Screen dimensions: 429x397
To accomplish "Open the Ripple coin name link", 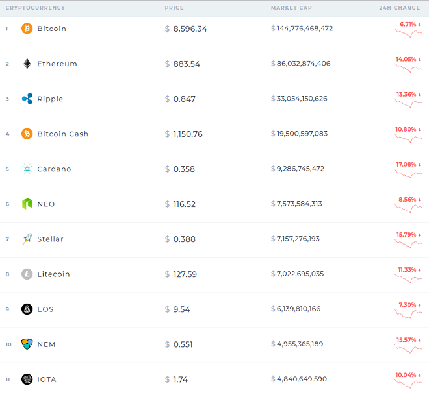I will coord(50,99).
